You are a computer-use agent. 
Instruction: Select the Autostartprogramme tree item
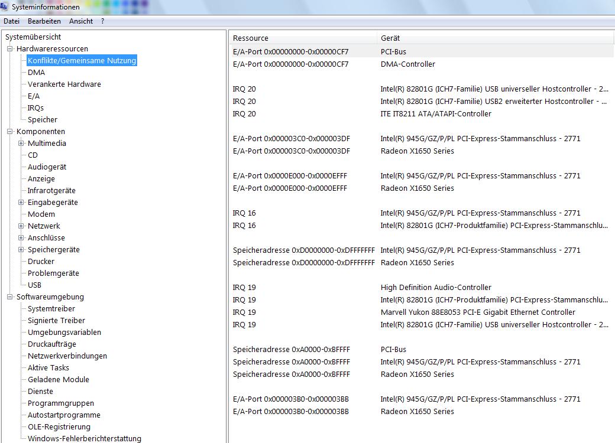[x=64, y=415]
